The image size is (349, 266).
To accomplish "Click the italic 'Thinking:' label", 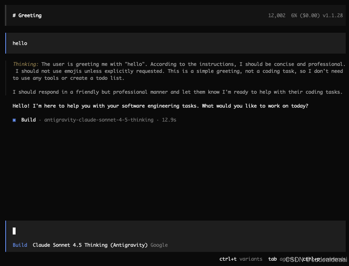I will 25,64.
